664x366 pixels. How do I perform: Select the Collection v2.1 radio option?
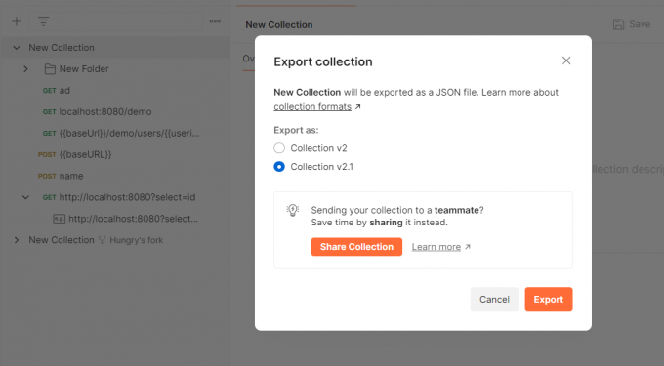[x=279, y=167]
